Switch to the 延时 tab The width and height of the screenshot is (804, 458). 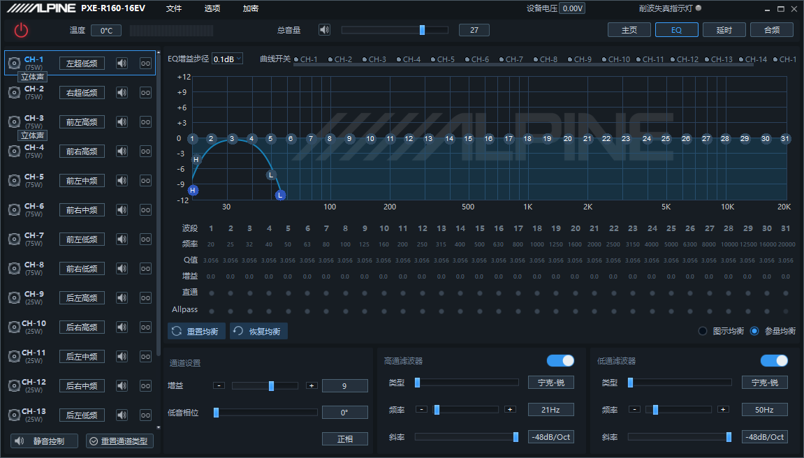(x=724, y=30)
